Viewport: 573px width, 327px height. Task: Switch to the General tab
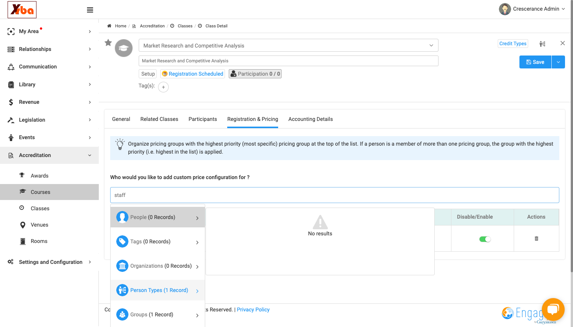pyautogui.click(x=121, y=119)
